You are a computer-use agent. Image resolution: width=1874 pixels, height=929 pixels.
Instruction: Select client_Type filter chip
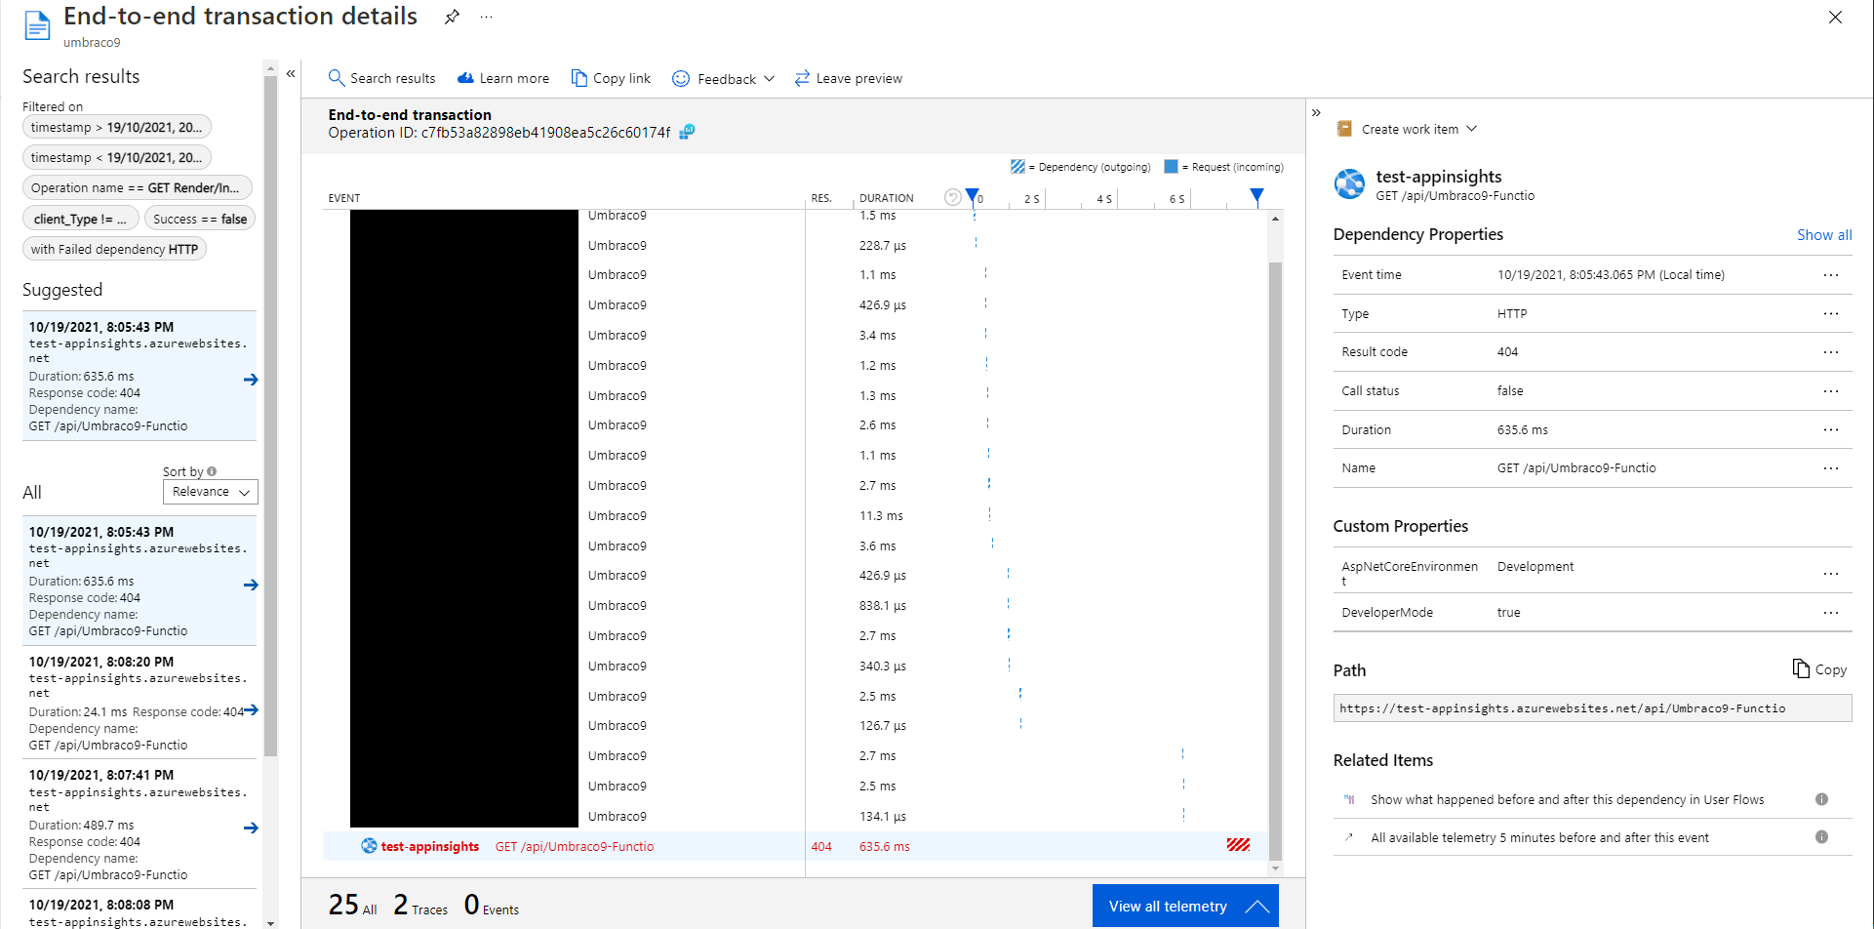(x=81, y=219)
